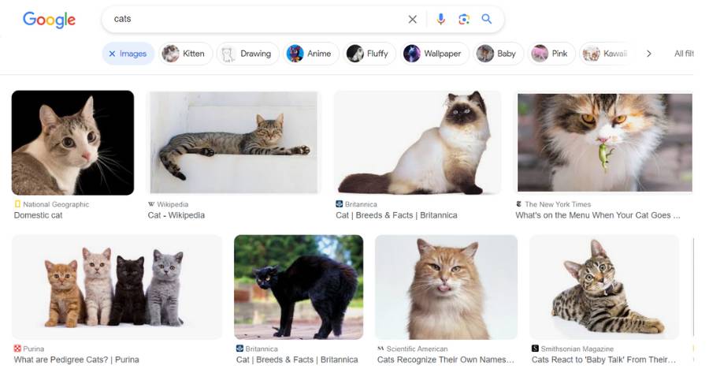Screen dimensions: 709x373
Task: Click the magnifying glass search icon
Action: (487, 20)
